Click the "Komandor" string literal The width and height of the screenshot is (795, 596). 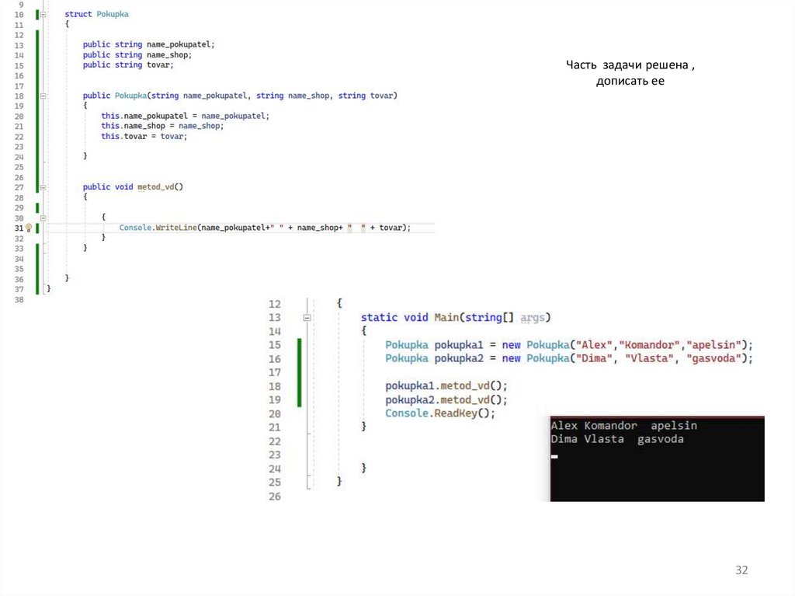click(x=650, y=345)
